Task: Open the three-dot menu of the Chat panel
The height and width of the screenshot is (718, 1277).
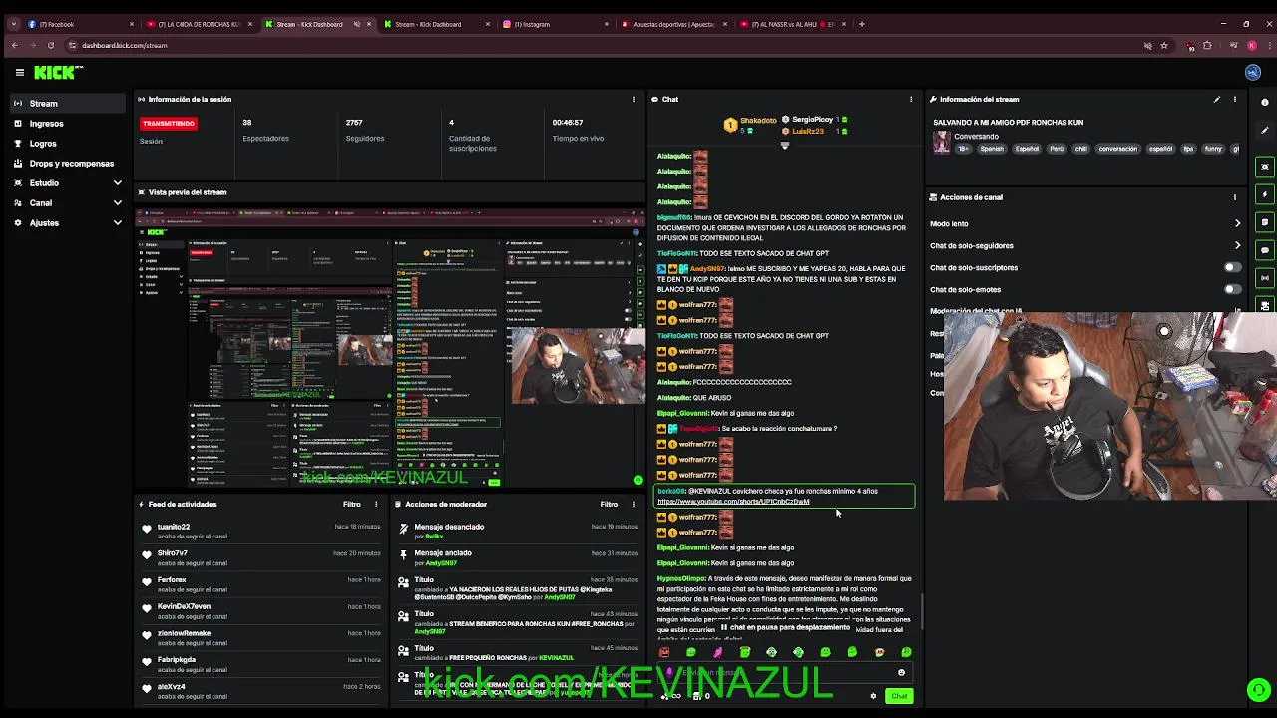Action: [910, 99]
